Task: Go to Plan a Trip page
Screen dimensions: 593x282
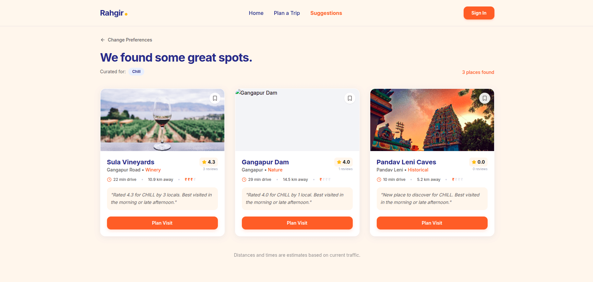Action: click(287, 13)
